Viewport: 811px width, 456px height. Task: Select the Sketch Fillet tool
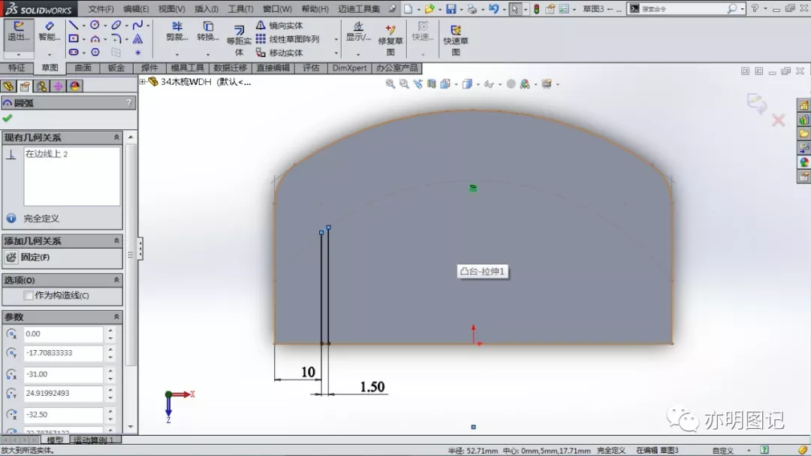116,39
